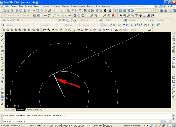Toggle ОРТО mode in the status bar

point(45,125)
